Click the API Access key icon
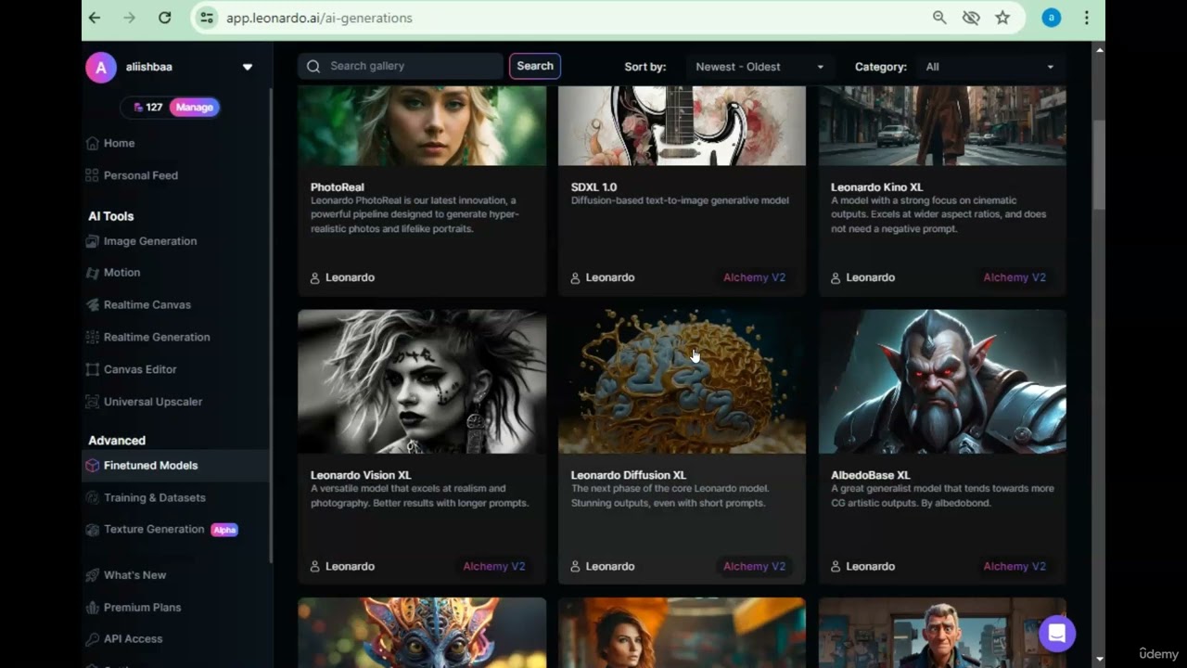The image size is (1187, 668). coord(92,639)
